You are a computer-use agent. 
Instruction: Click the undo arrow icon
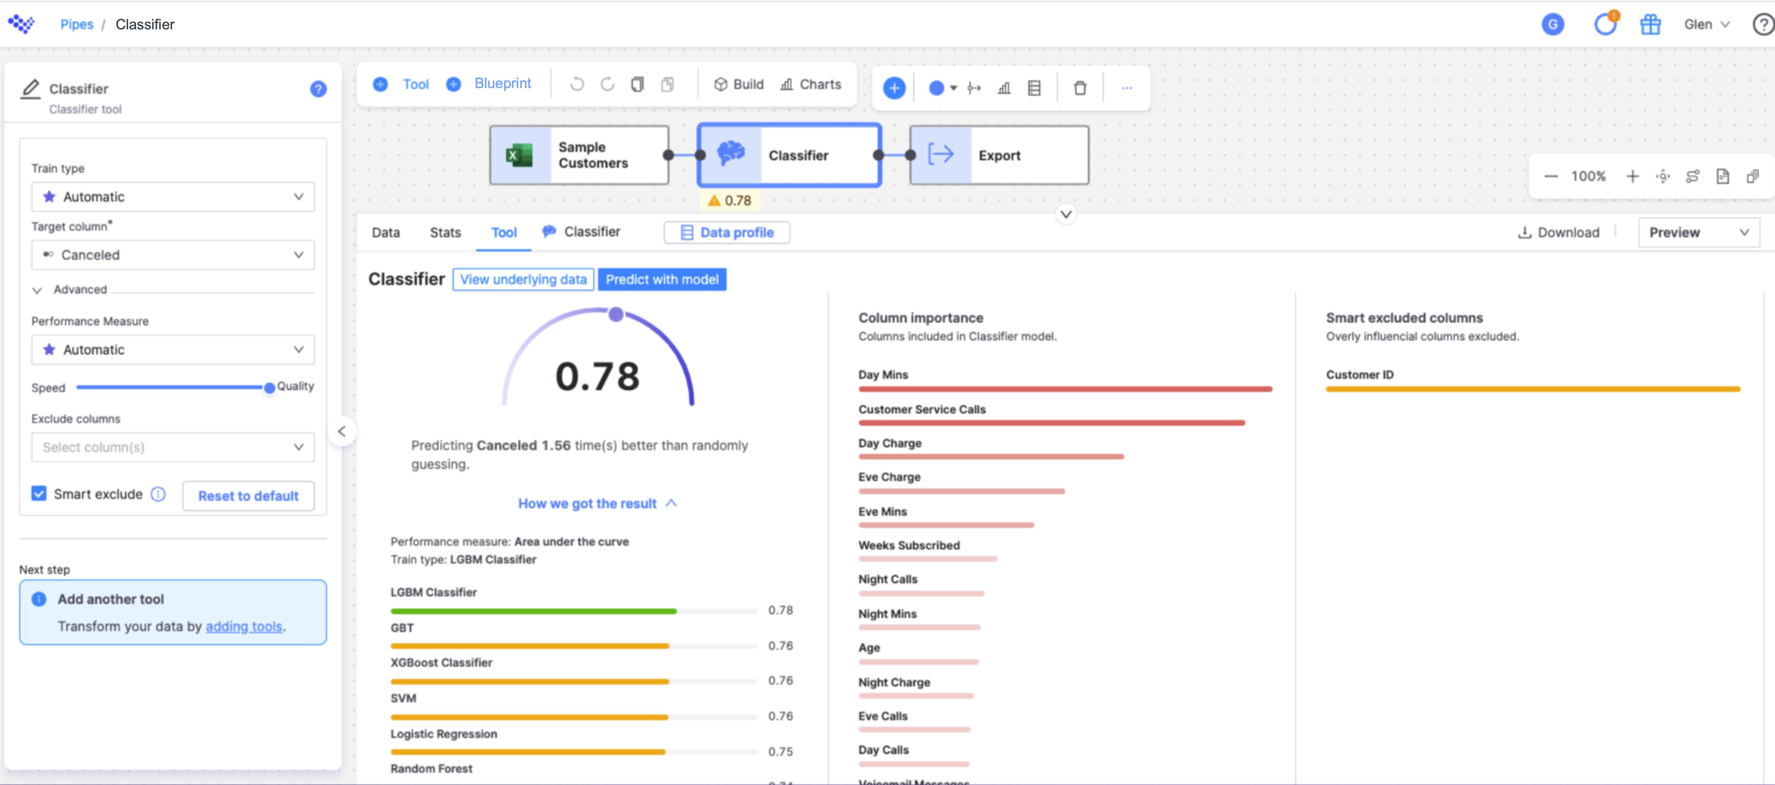pyautogui.click(x=577, y=84)
